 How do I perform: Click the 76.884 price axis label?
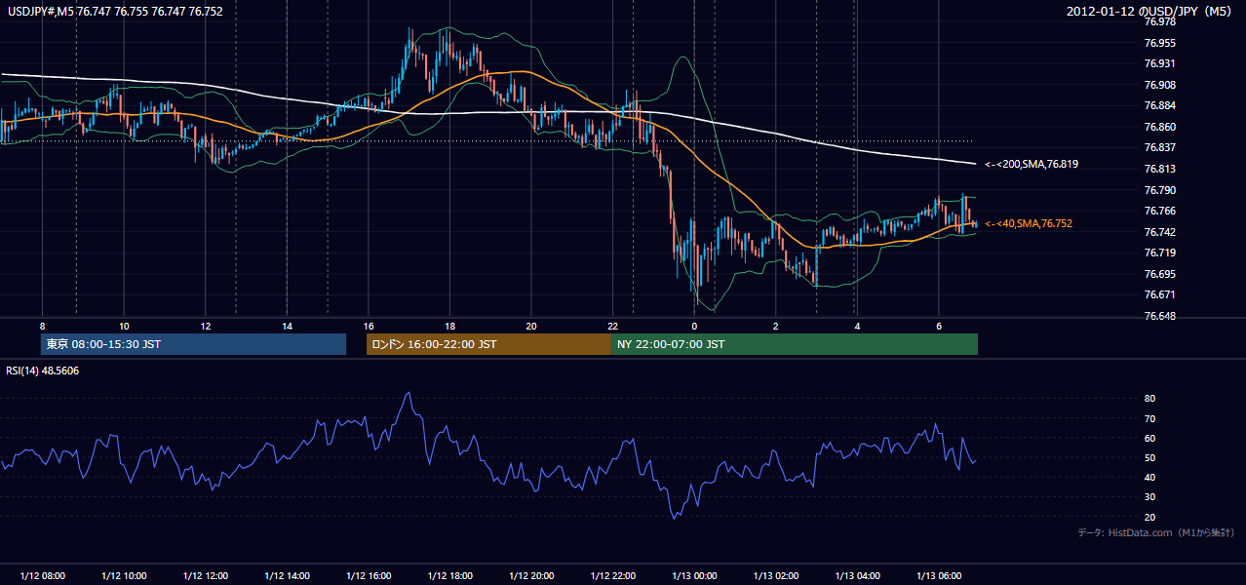(x=1159, y=105)
